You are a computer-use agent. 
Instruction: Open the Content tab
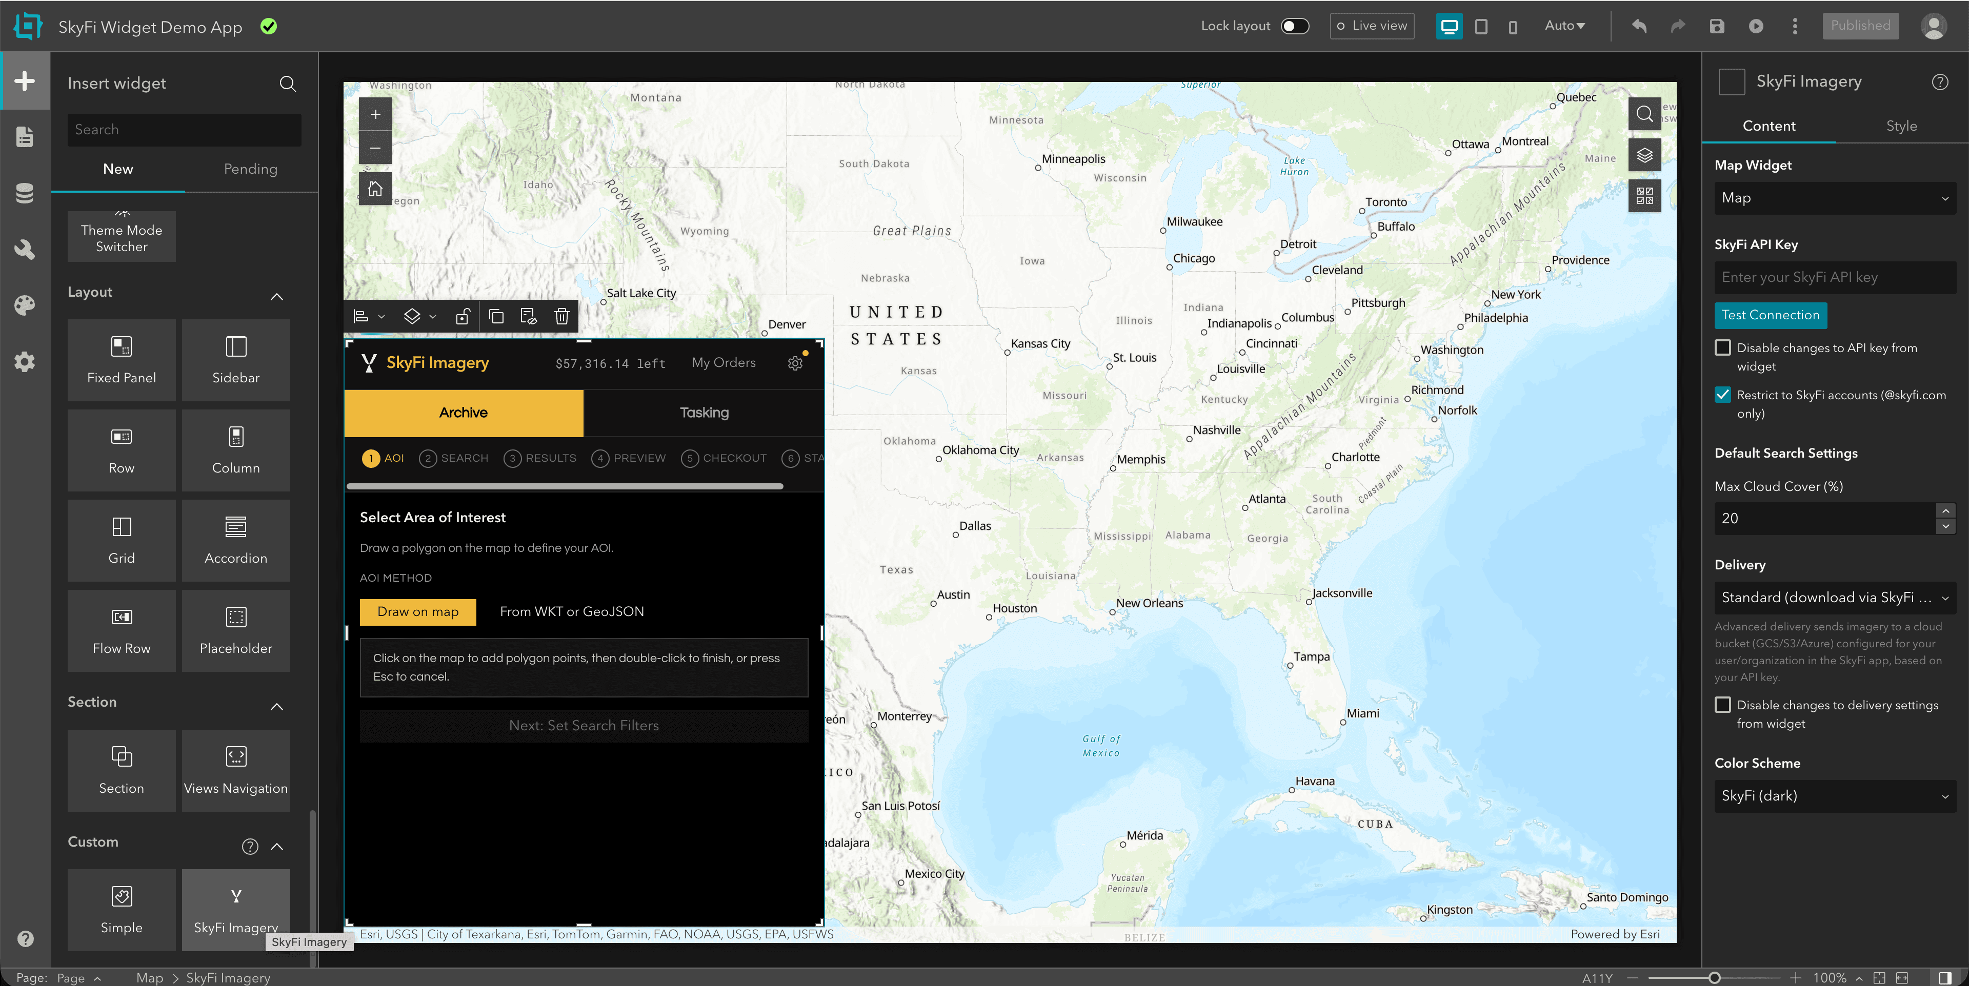point(1769,126)
